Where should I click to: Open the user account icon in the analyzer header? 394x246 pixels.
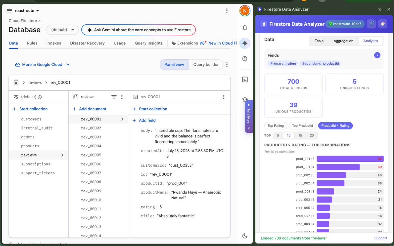(x=372, y=24)
